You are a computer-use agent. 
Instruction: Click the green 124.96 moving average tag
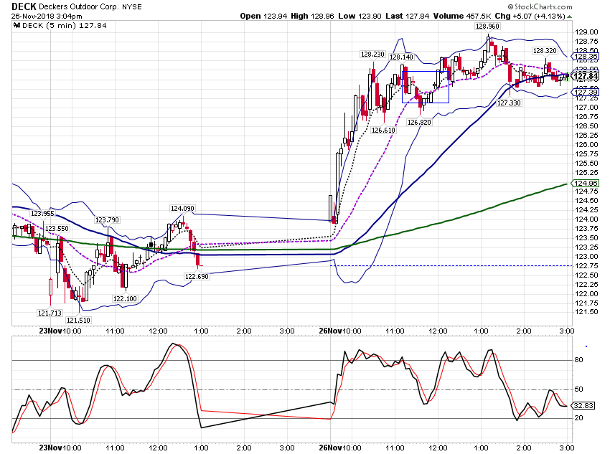[x=586, y=183]
